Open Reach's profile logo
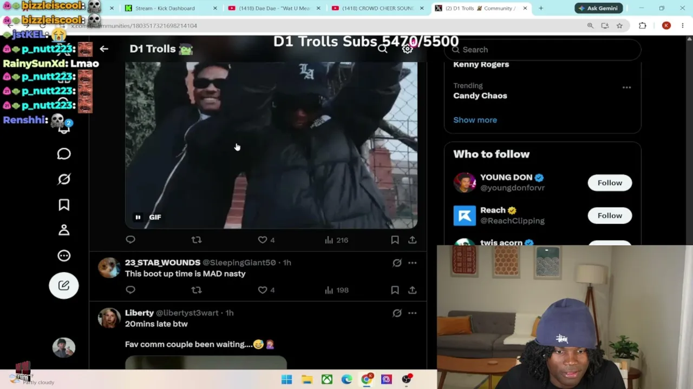This screenshot has width=693, height=389. pos(465,216)
